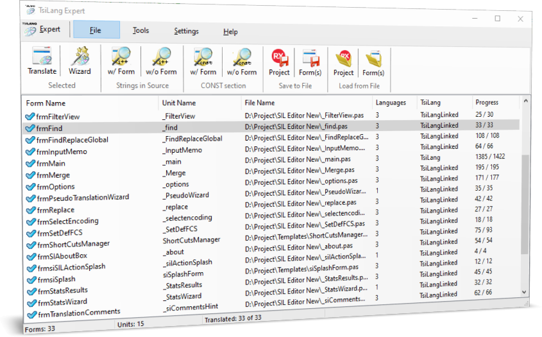Open the Expert application menu
Screen dimensions: 542x337
click(42, 30)
